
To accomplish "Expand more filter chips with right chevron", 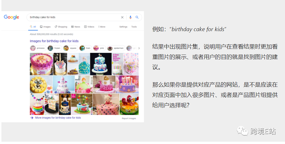I will [x=139, y=48].
